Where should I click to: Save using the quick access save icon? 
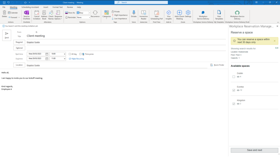[x=4, y=2]
